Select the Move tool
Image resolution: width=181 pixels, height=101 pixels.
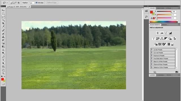click(3, 10)
